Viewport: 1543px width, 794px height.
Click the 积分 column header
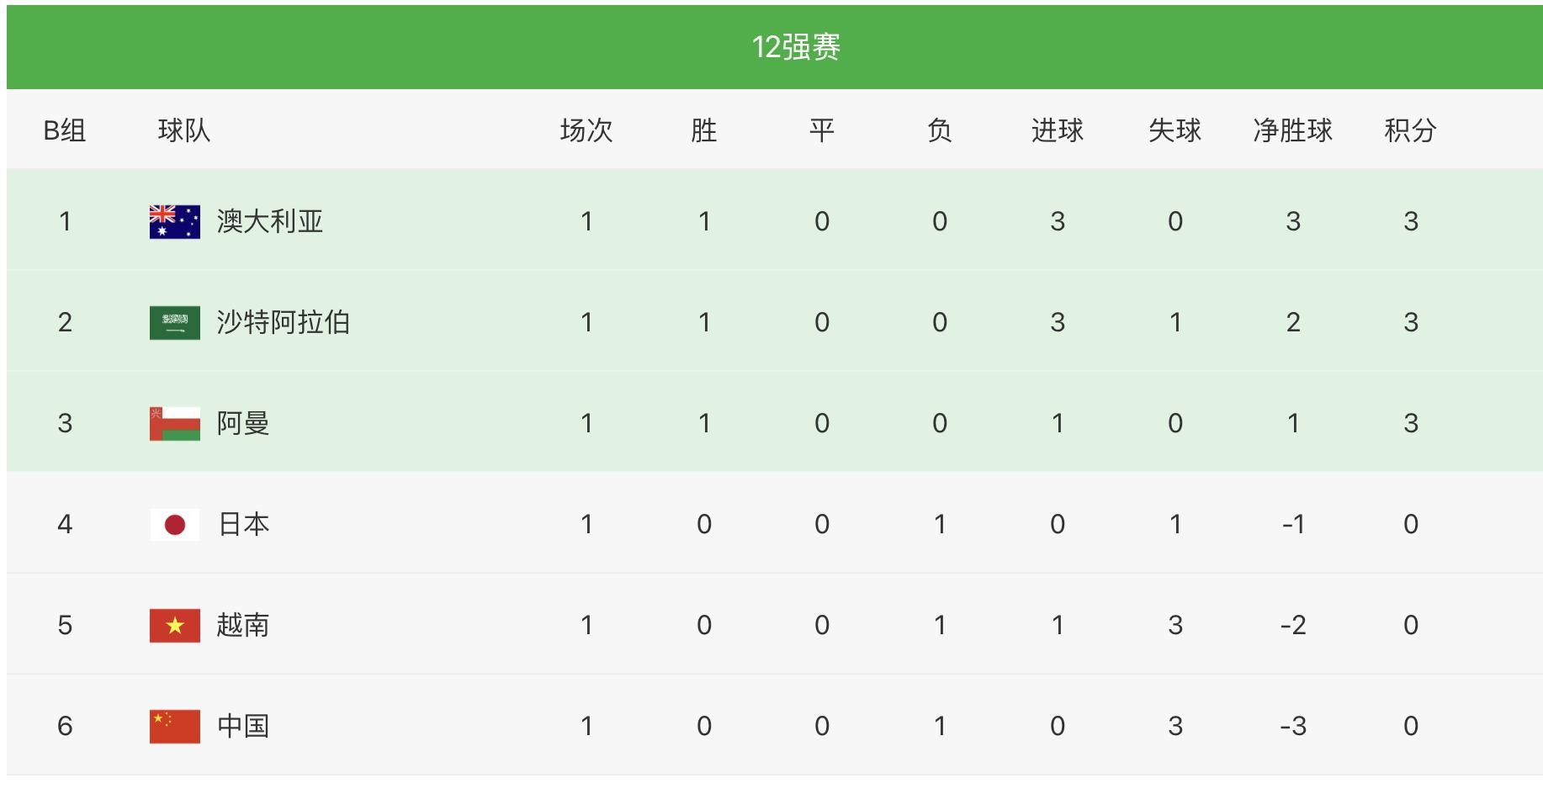pyautogui.click(x=1410, y=130)
